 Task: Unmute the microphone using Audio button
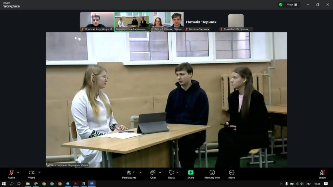click(11, 174)
